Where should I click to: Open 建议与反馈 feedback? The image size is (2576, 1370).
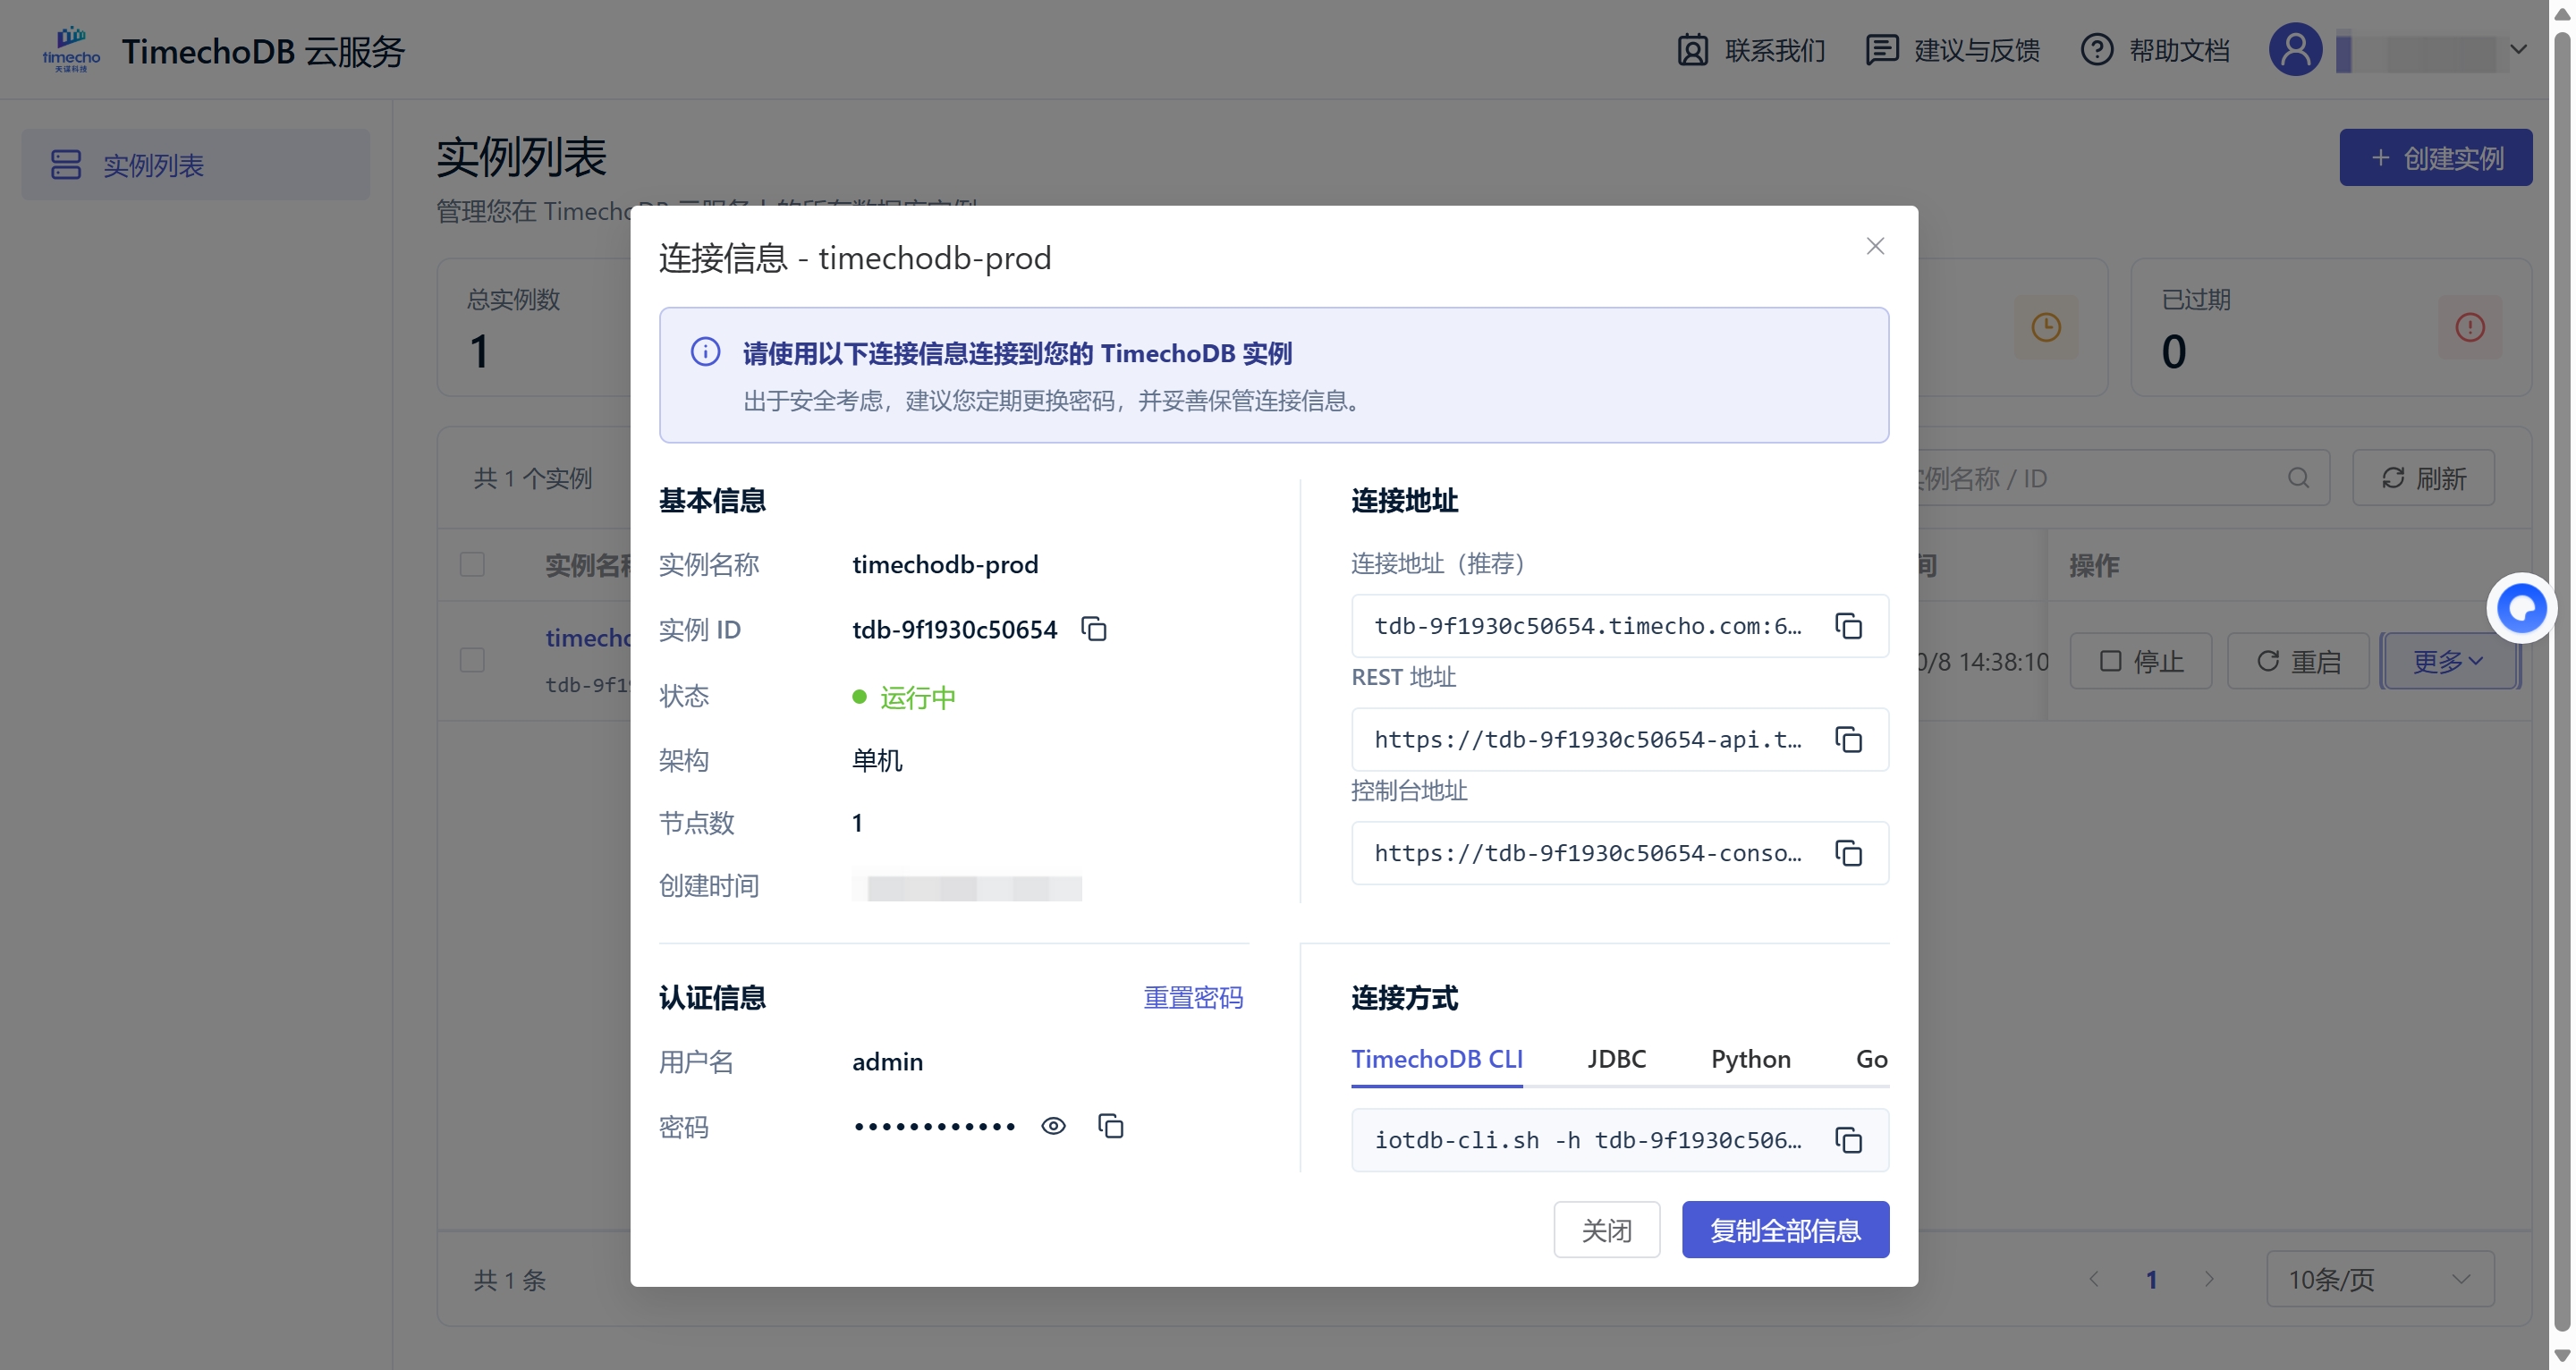[x=1953, y=50]
